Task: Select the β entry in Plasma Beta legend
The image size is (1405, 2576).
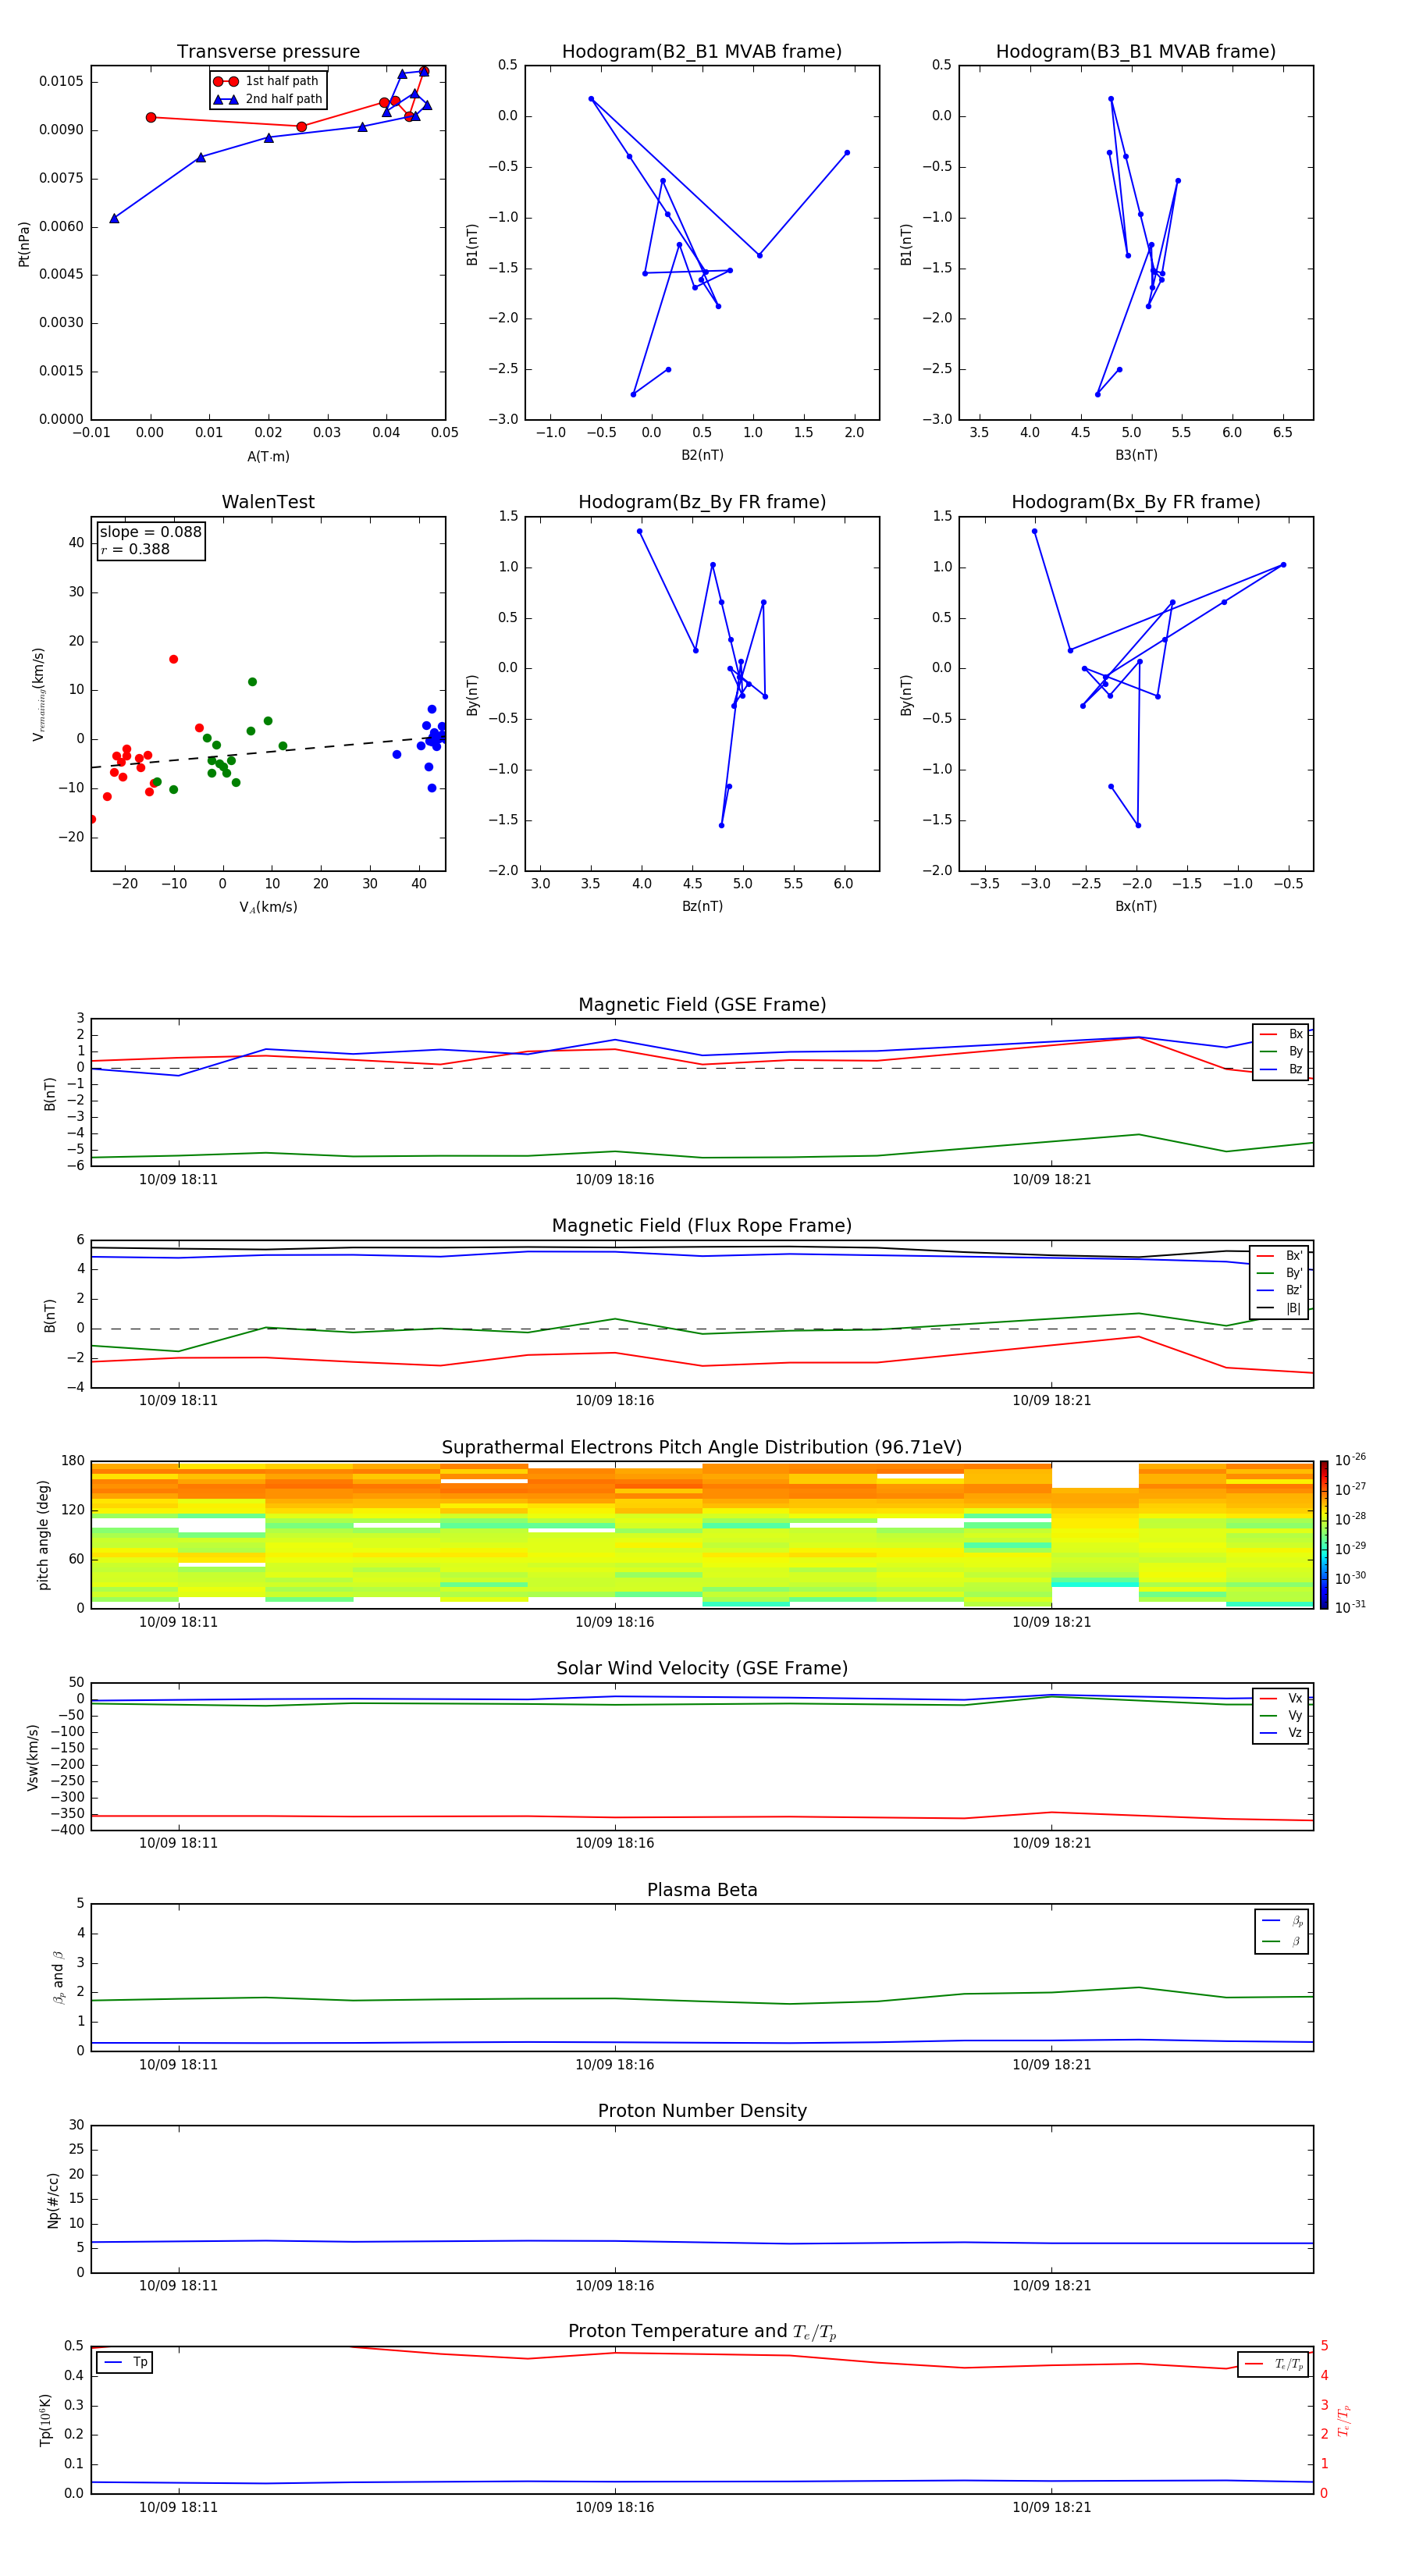Action: point(1282,1942)
